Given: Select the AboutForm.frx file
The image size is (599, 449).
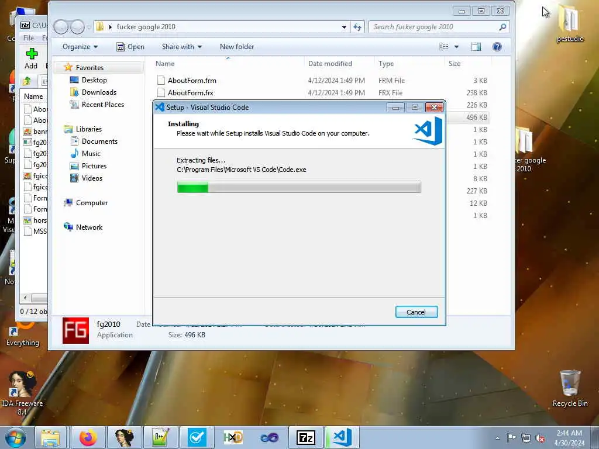Looking at the screenshot, I should click(190, 93).
